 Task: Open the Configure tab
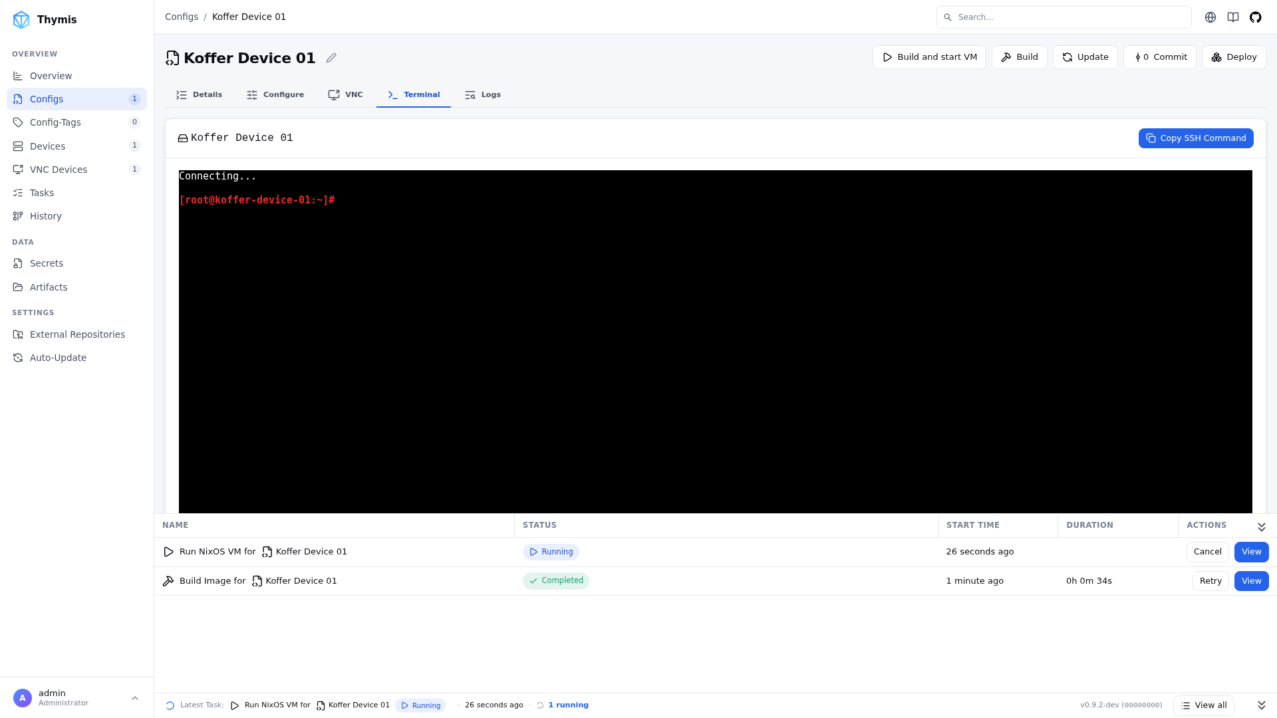pos(275,95)
